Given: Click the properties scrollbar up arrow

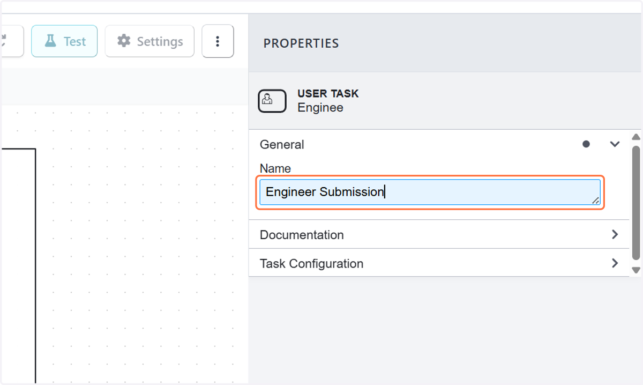Looking at the screenshot, I should tap(636, 137).
